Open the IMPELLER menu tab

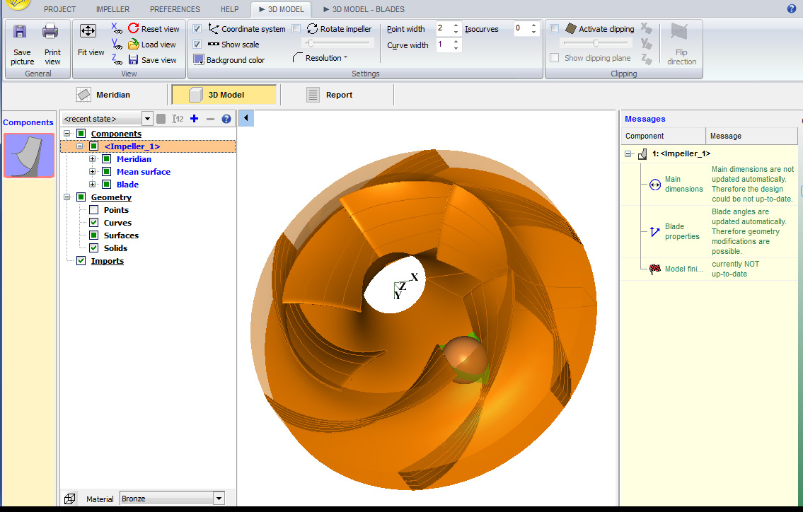click(x=112, y=9)
